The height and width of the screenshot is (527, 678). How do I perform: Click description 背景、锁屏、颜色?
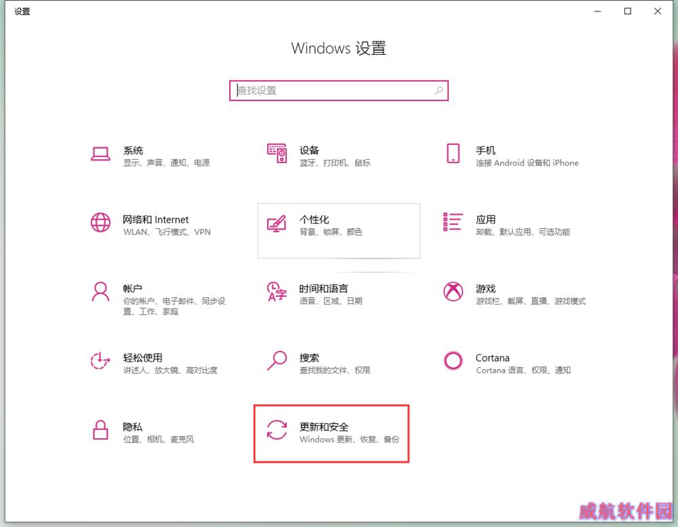tap(331, 232)
